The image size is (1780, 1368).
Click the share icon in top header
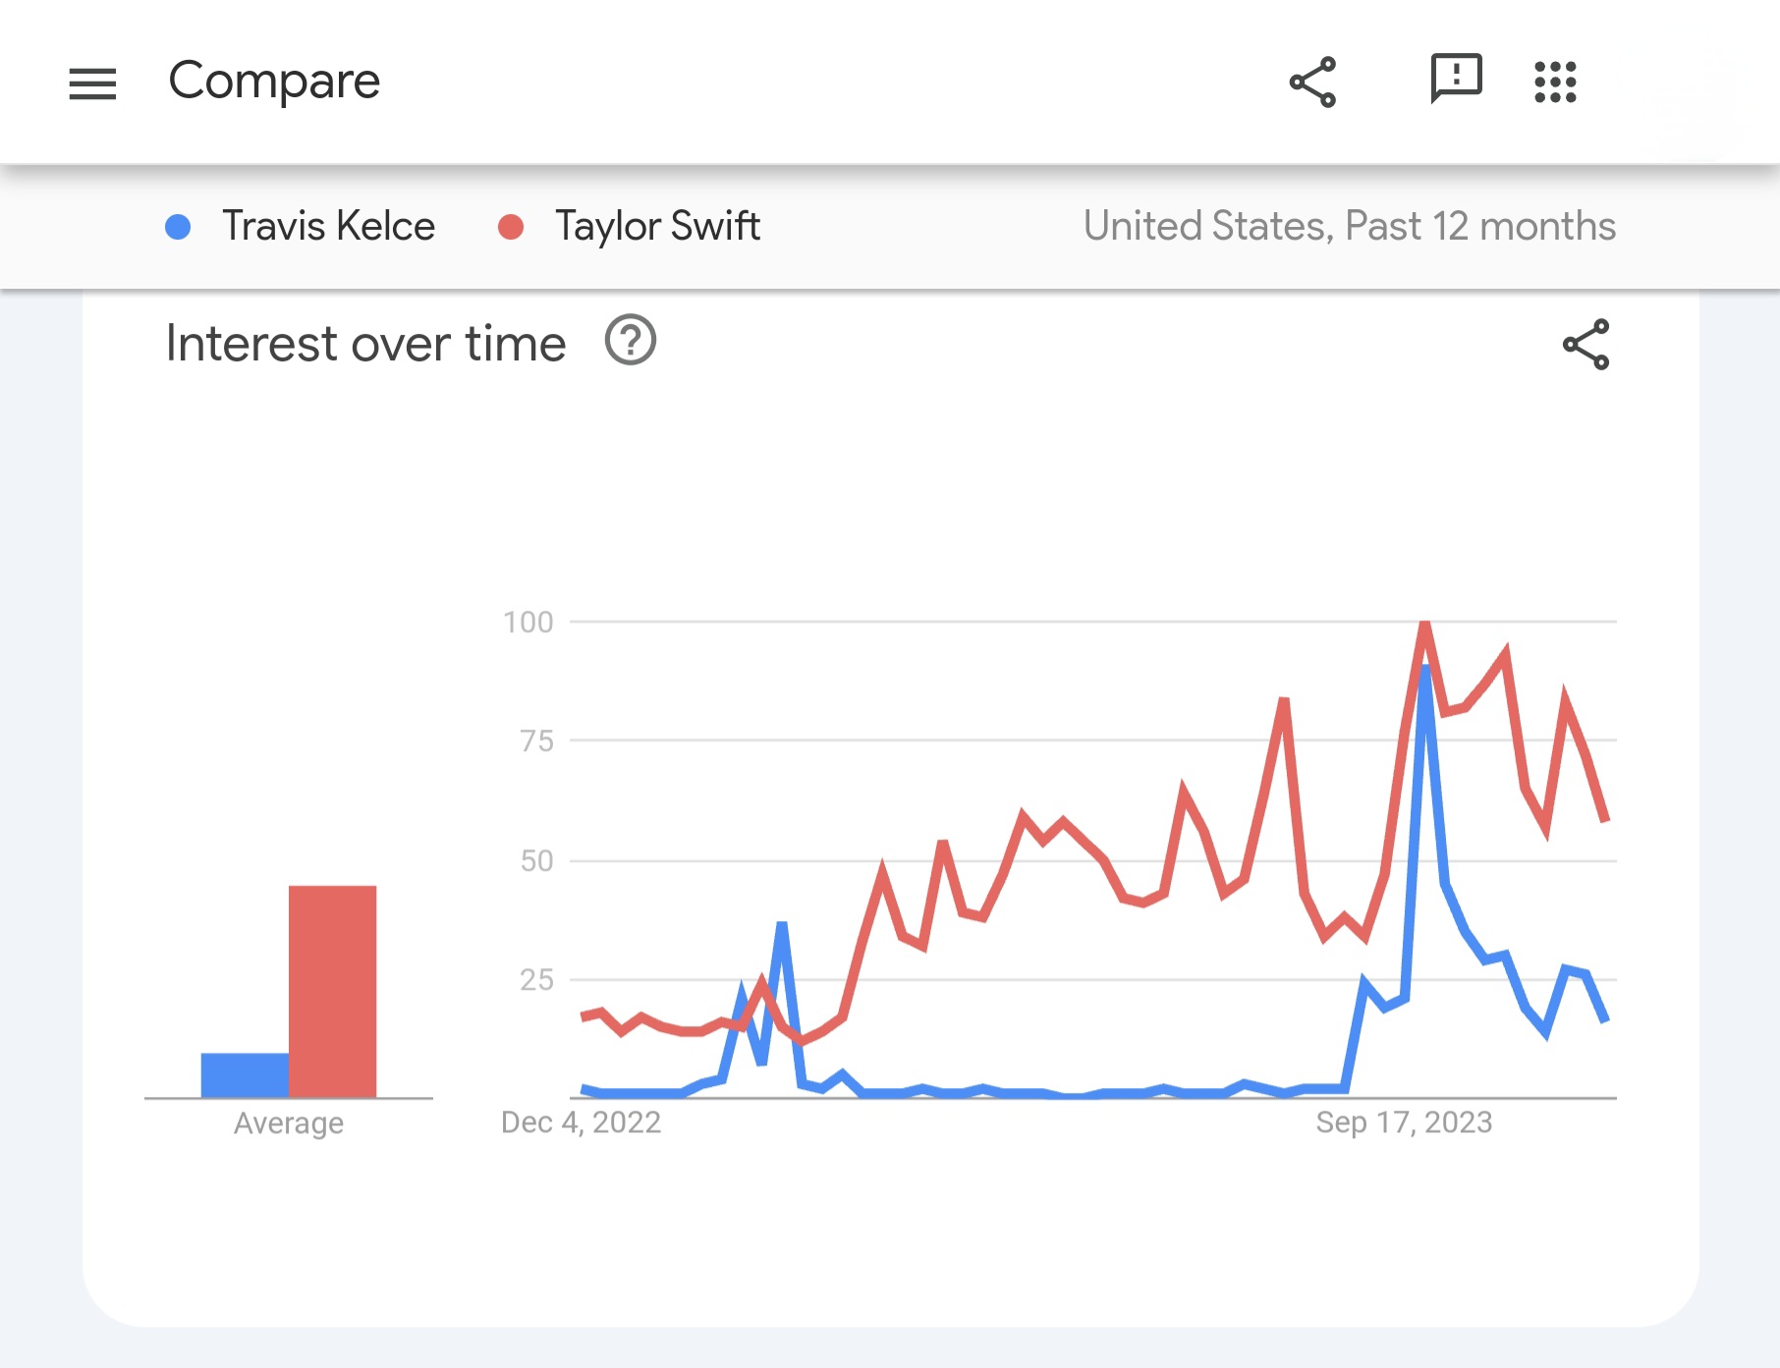pyautogui.click(x=1312, y=82)
